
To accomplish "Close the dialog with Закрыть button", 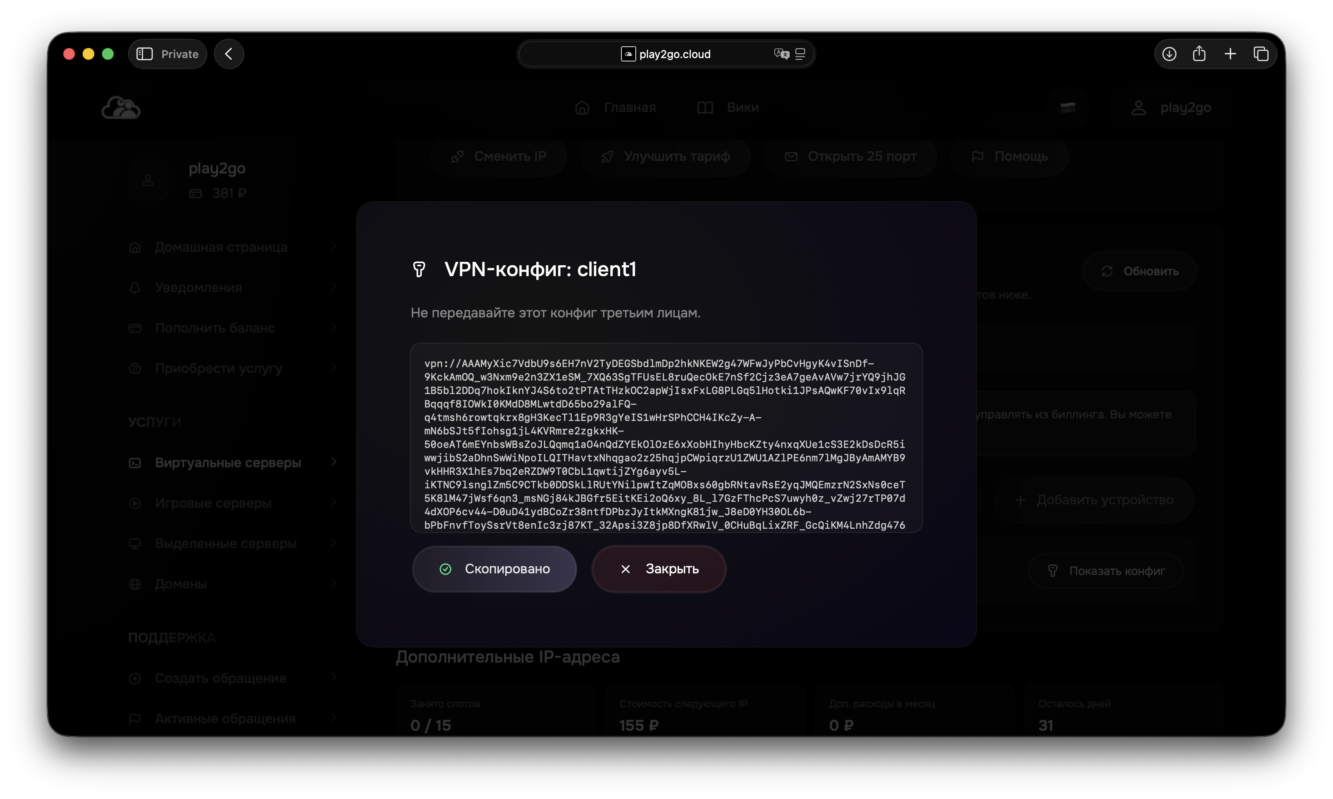I will [659, 569].
